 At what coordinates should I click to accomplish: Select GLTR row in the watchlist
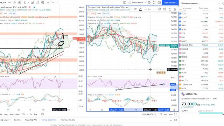[x=202, y=14]
